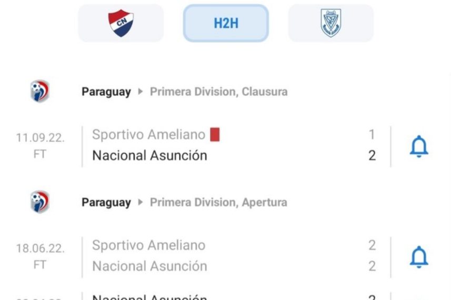This screenshot has width=451, height=300.
Task: Click the arrow in the Clausura breadcrumb
Action: pyautogui.click(x=140, y=92)
